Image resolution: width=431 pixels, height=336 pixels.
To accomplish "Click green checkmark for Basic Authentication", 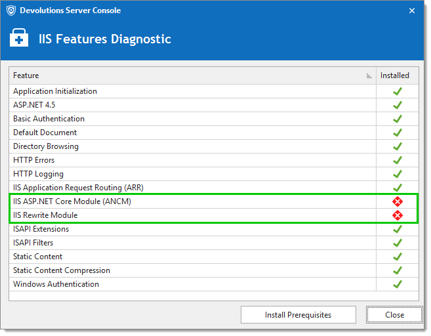I will click(x=398, y=119).
